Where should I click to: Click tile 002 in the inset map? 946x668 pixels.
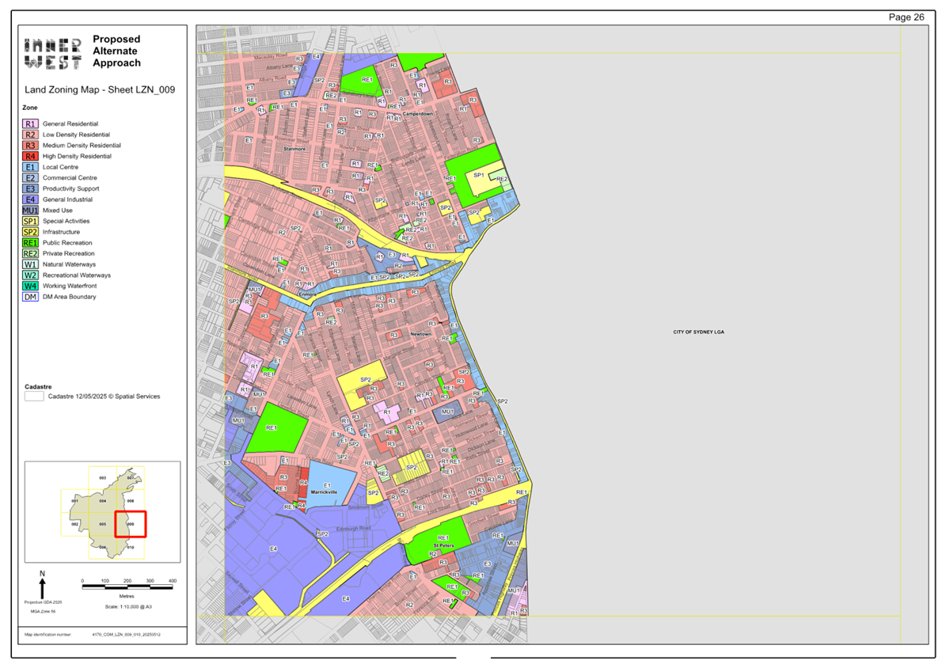75,524
